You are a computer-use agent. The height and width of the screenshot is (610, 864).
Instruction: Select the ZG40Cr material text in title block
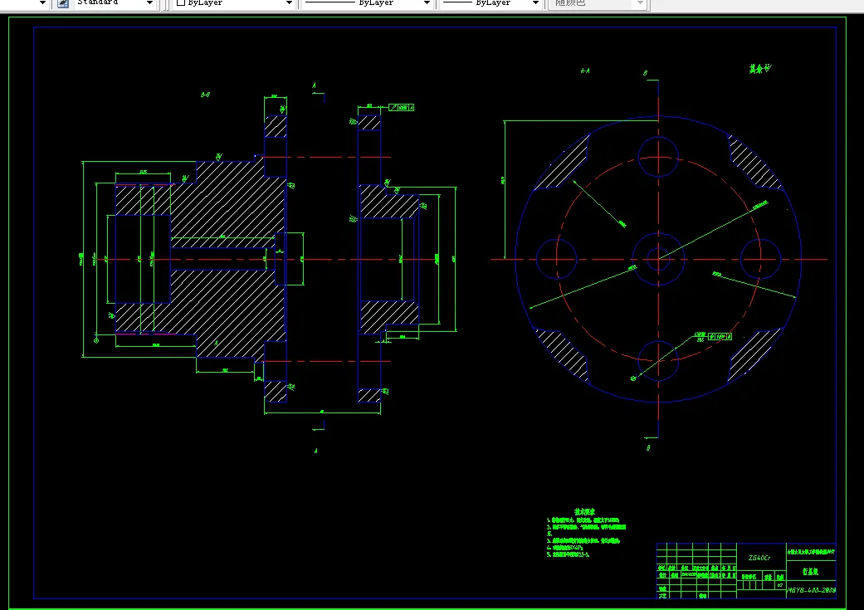[x=759, y=558]
